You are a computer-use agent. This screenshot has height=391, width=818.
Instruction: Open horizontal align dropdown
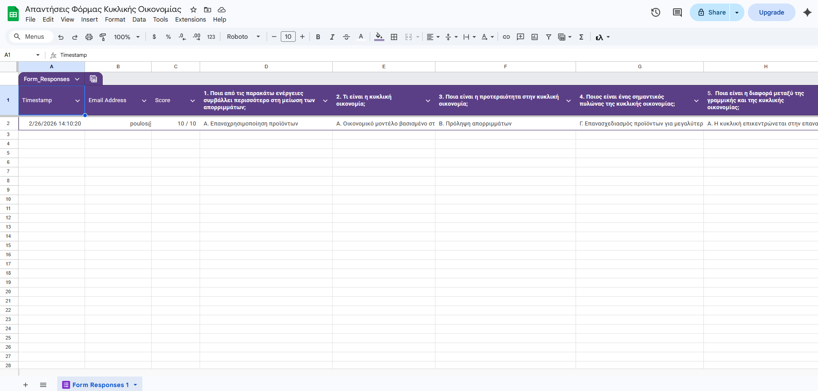433,37
